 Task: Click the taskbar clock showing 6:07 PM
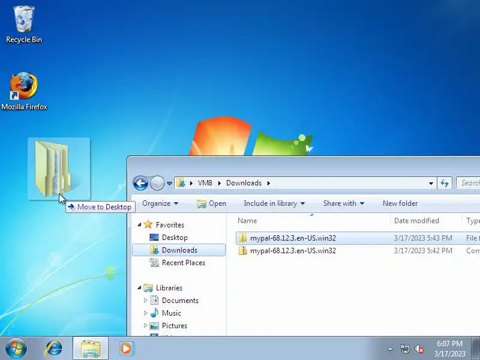click(x=449, y=349)
